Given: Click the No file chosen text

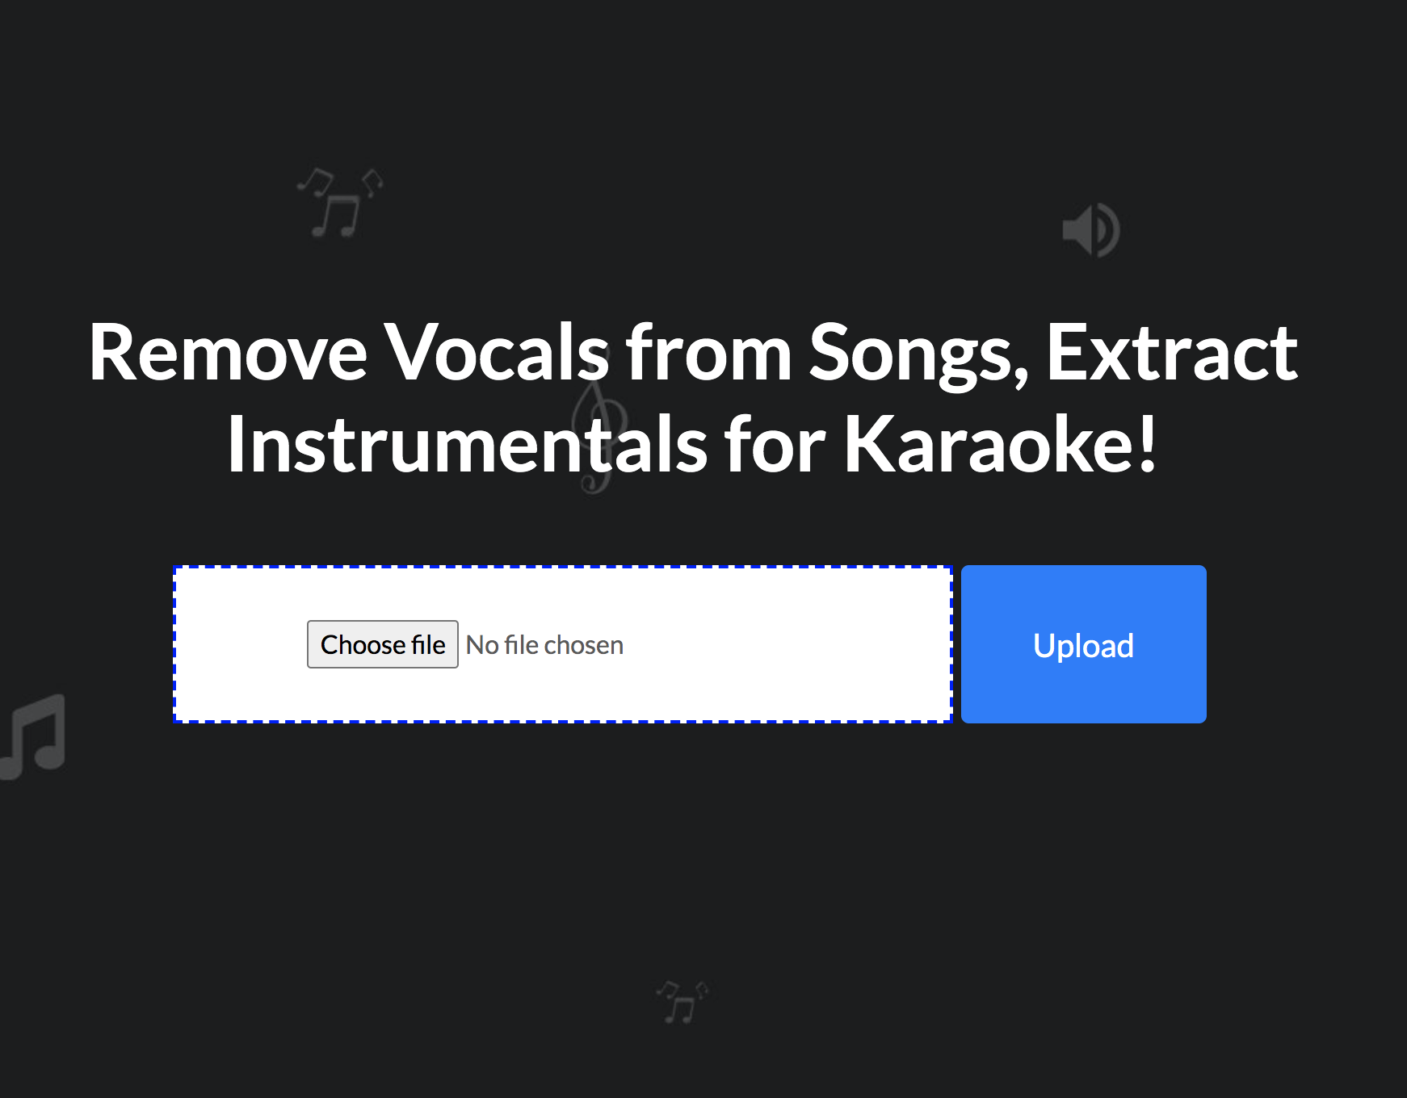Looking at the screenshot, I should (544, 643).
